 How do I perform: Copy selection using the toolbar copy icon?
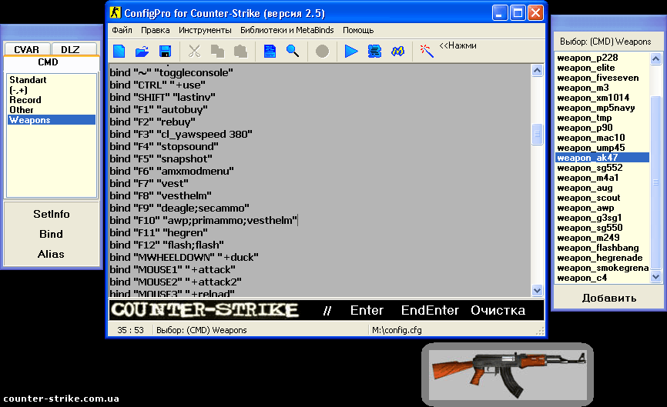pos(217,52)
